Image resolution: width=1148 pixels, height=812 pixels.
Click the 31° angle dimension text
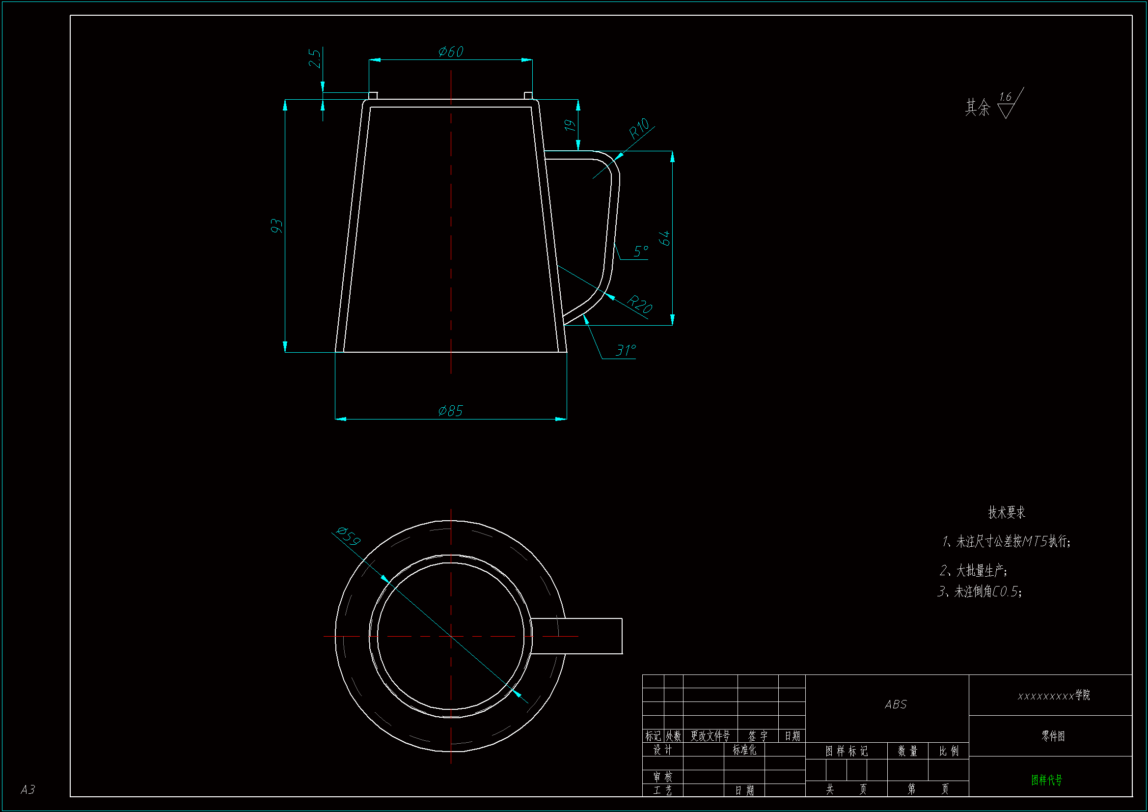coord(626,350)
